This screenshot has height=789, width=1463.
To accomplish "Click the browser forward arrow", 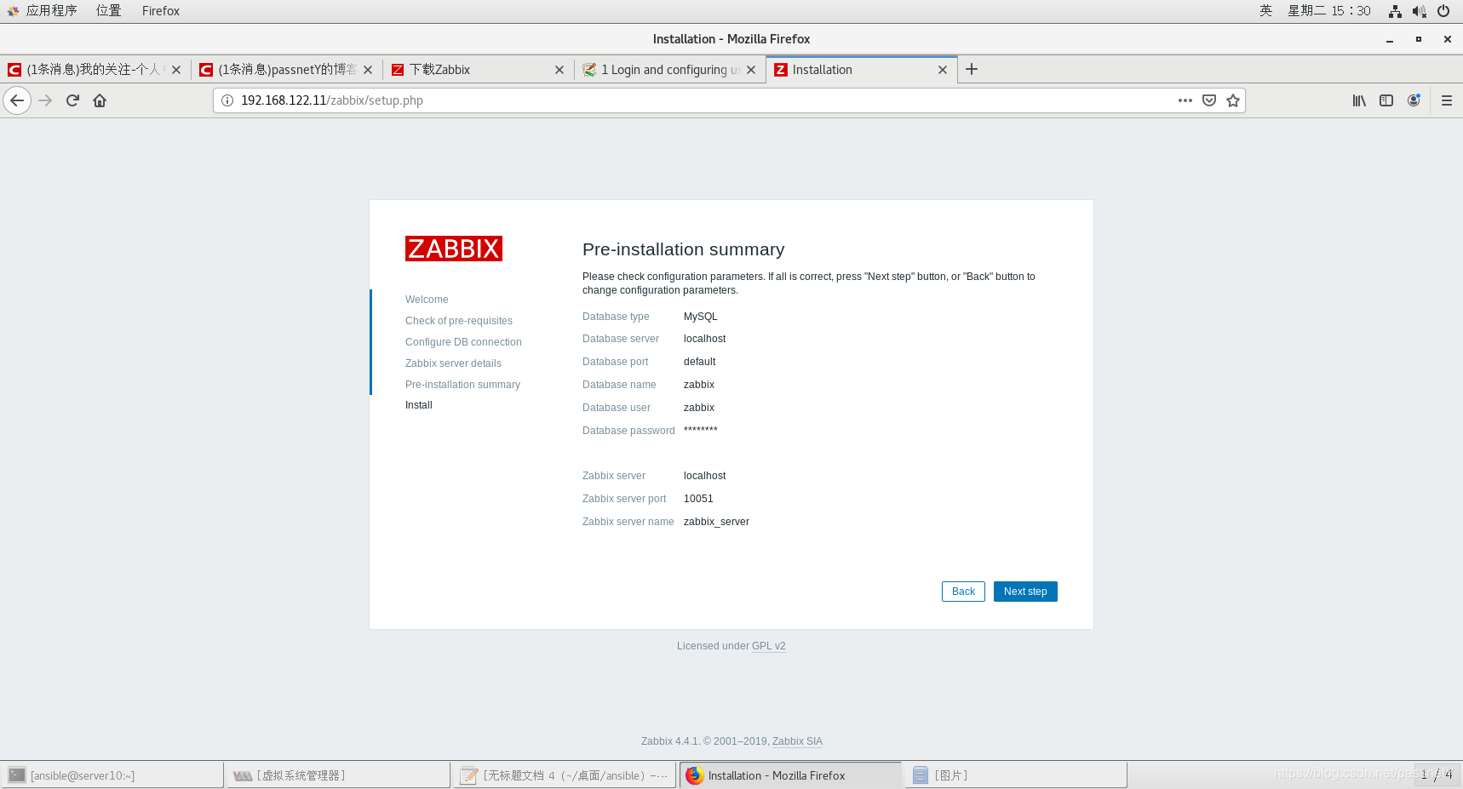I will [46, 100].
